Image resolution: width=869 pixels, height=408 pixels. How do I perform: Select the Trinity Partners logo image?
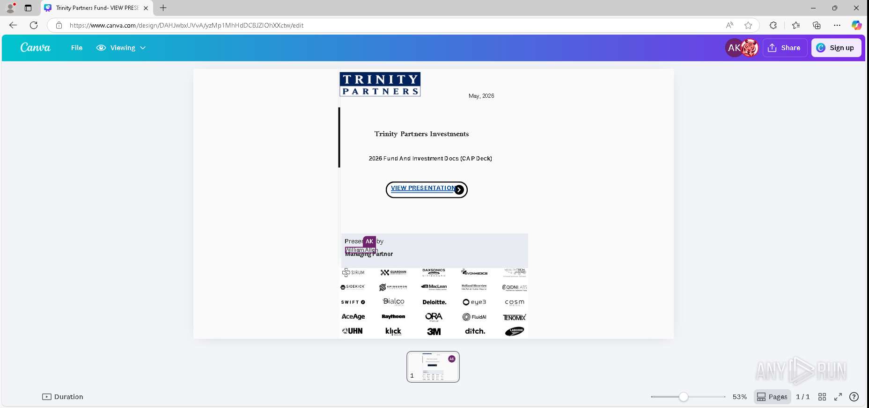[x=380, y=84]
